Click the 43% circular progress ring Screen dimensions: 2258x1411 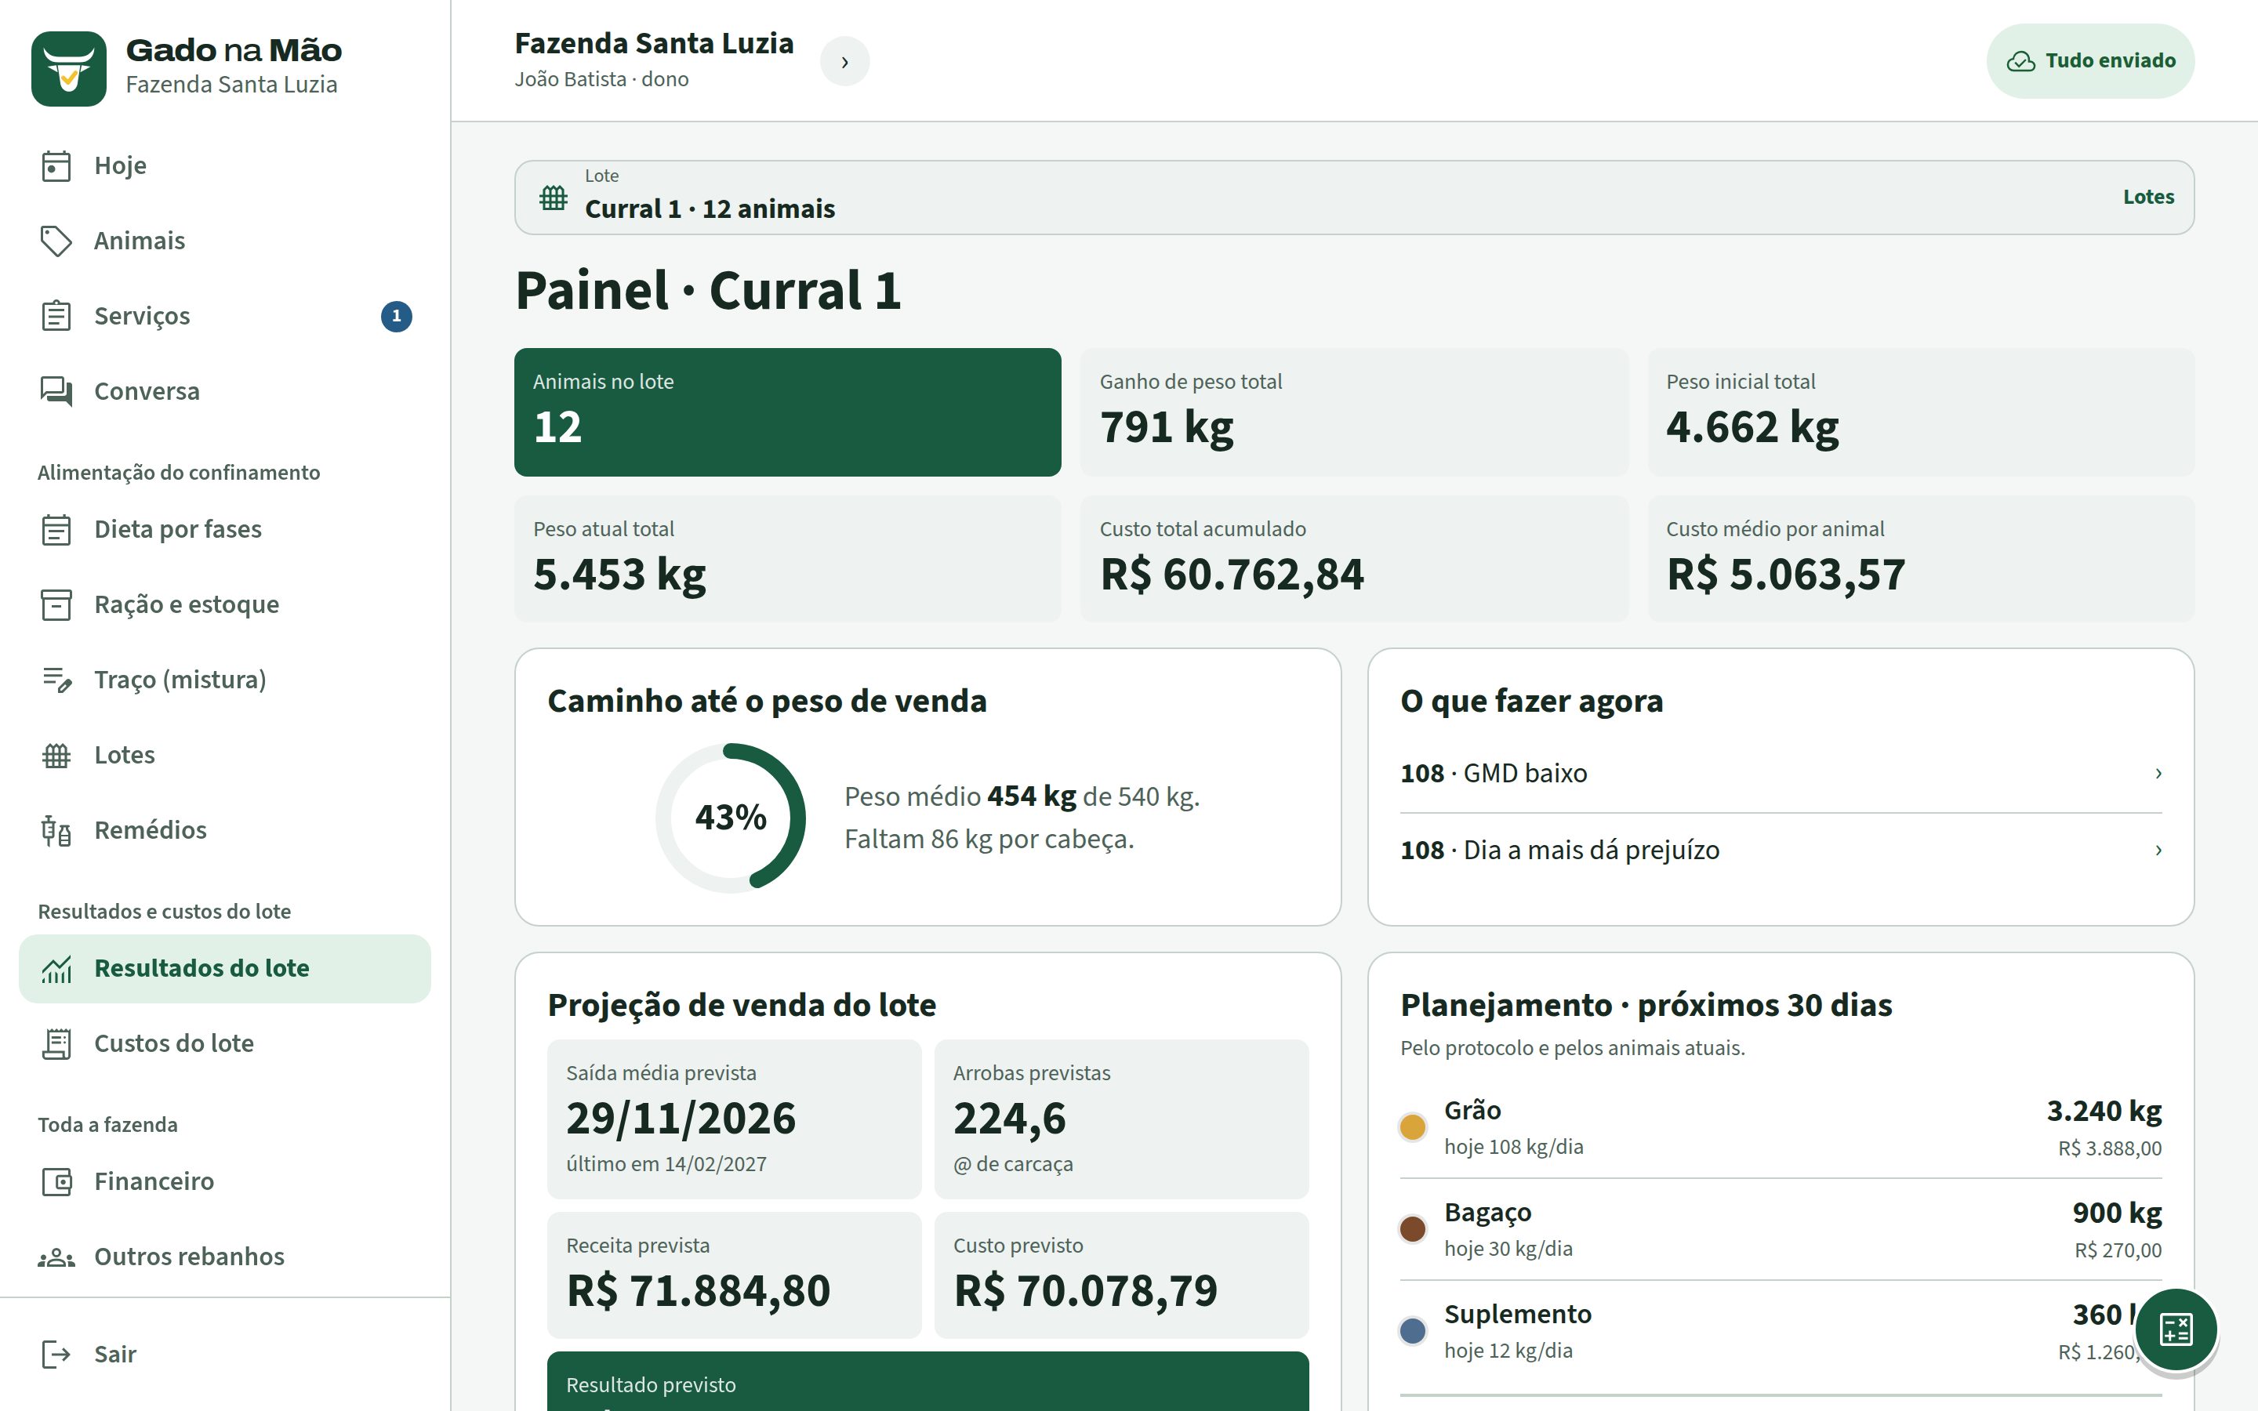[x=731, y=818]
